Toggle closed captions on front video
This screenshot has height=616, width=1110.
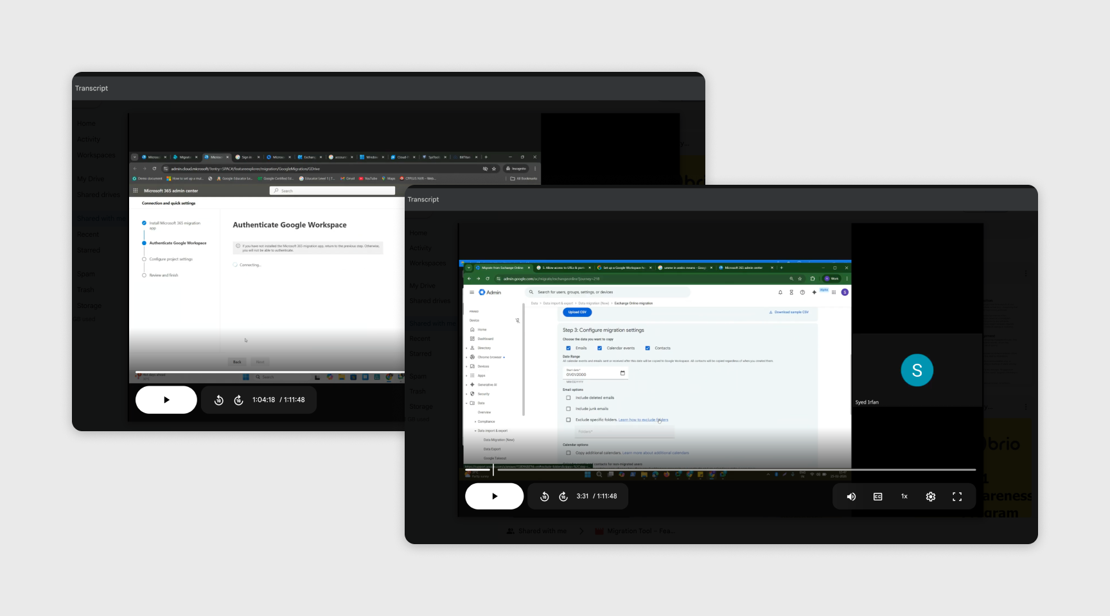pos(877,497)
